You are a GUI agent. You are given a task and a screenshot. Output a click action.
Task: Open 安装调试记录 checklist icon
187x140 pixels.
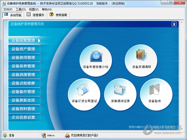point(120,89)
